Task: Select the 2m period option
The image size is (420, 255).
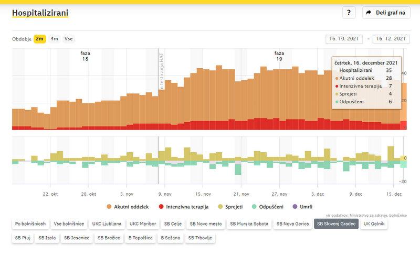Action: 40,39
